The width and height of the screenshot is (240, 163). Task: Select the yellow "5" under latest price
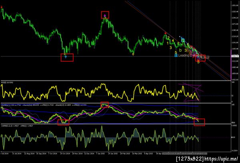click(x=198, y=62)
